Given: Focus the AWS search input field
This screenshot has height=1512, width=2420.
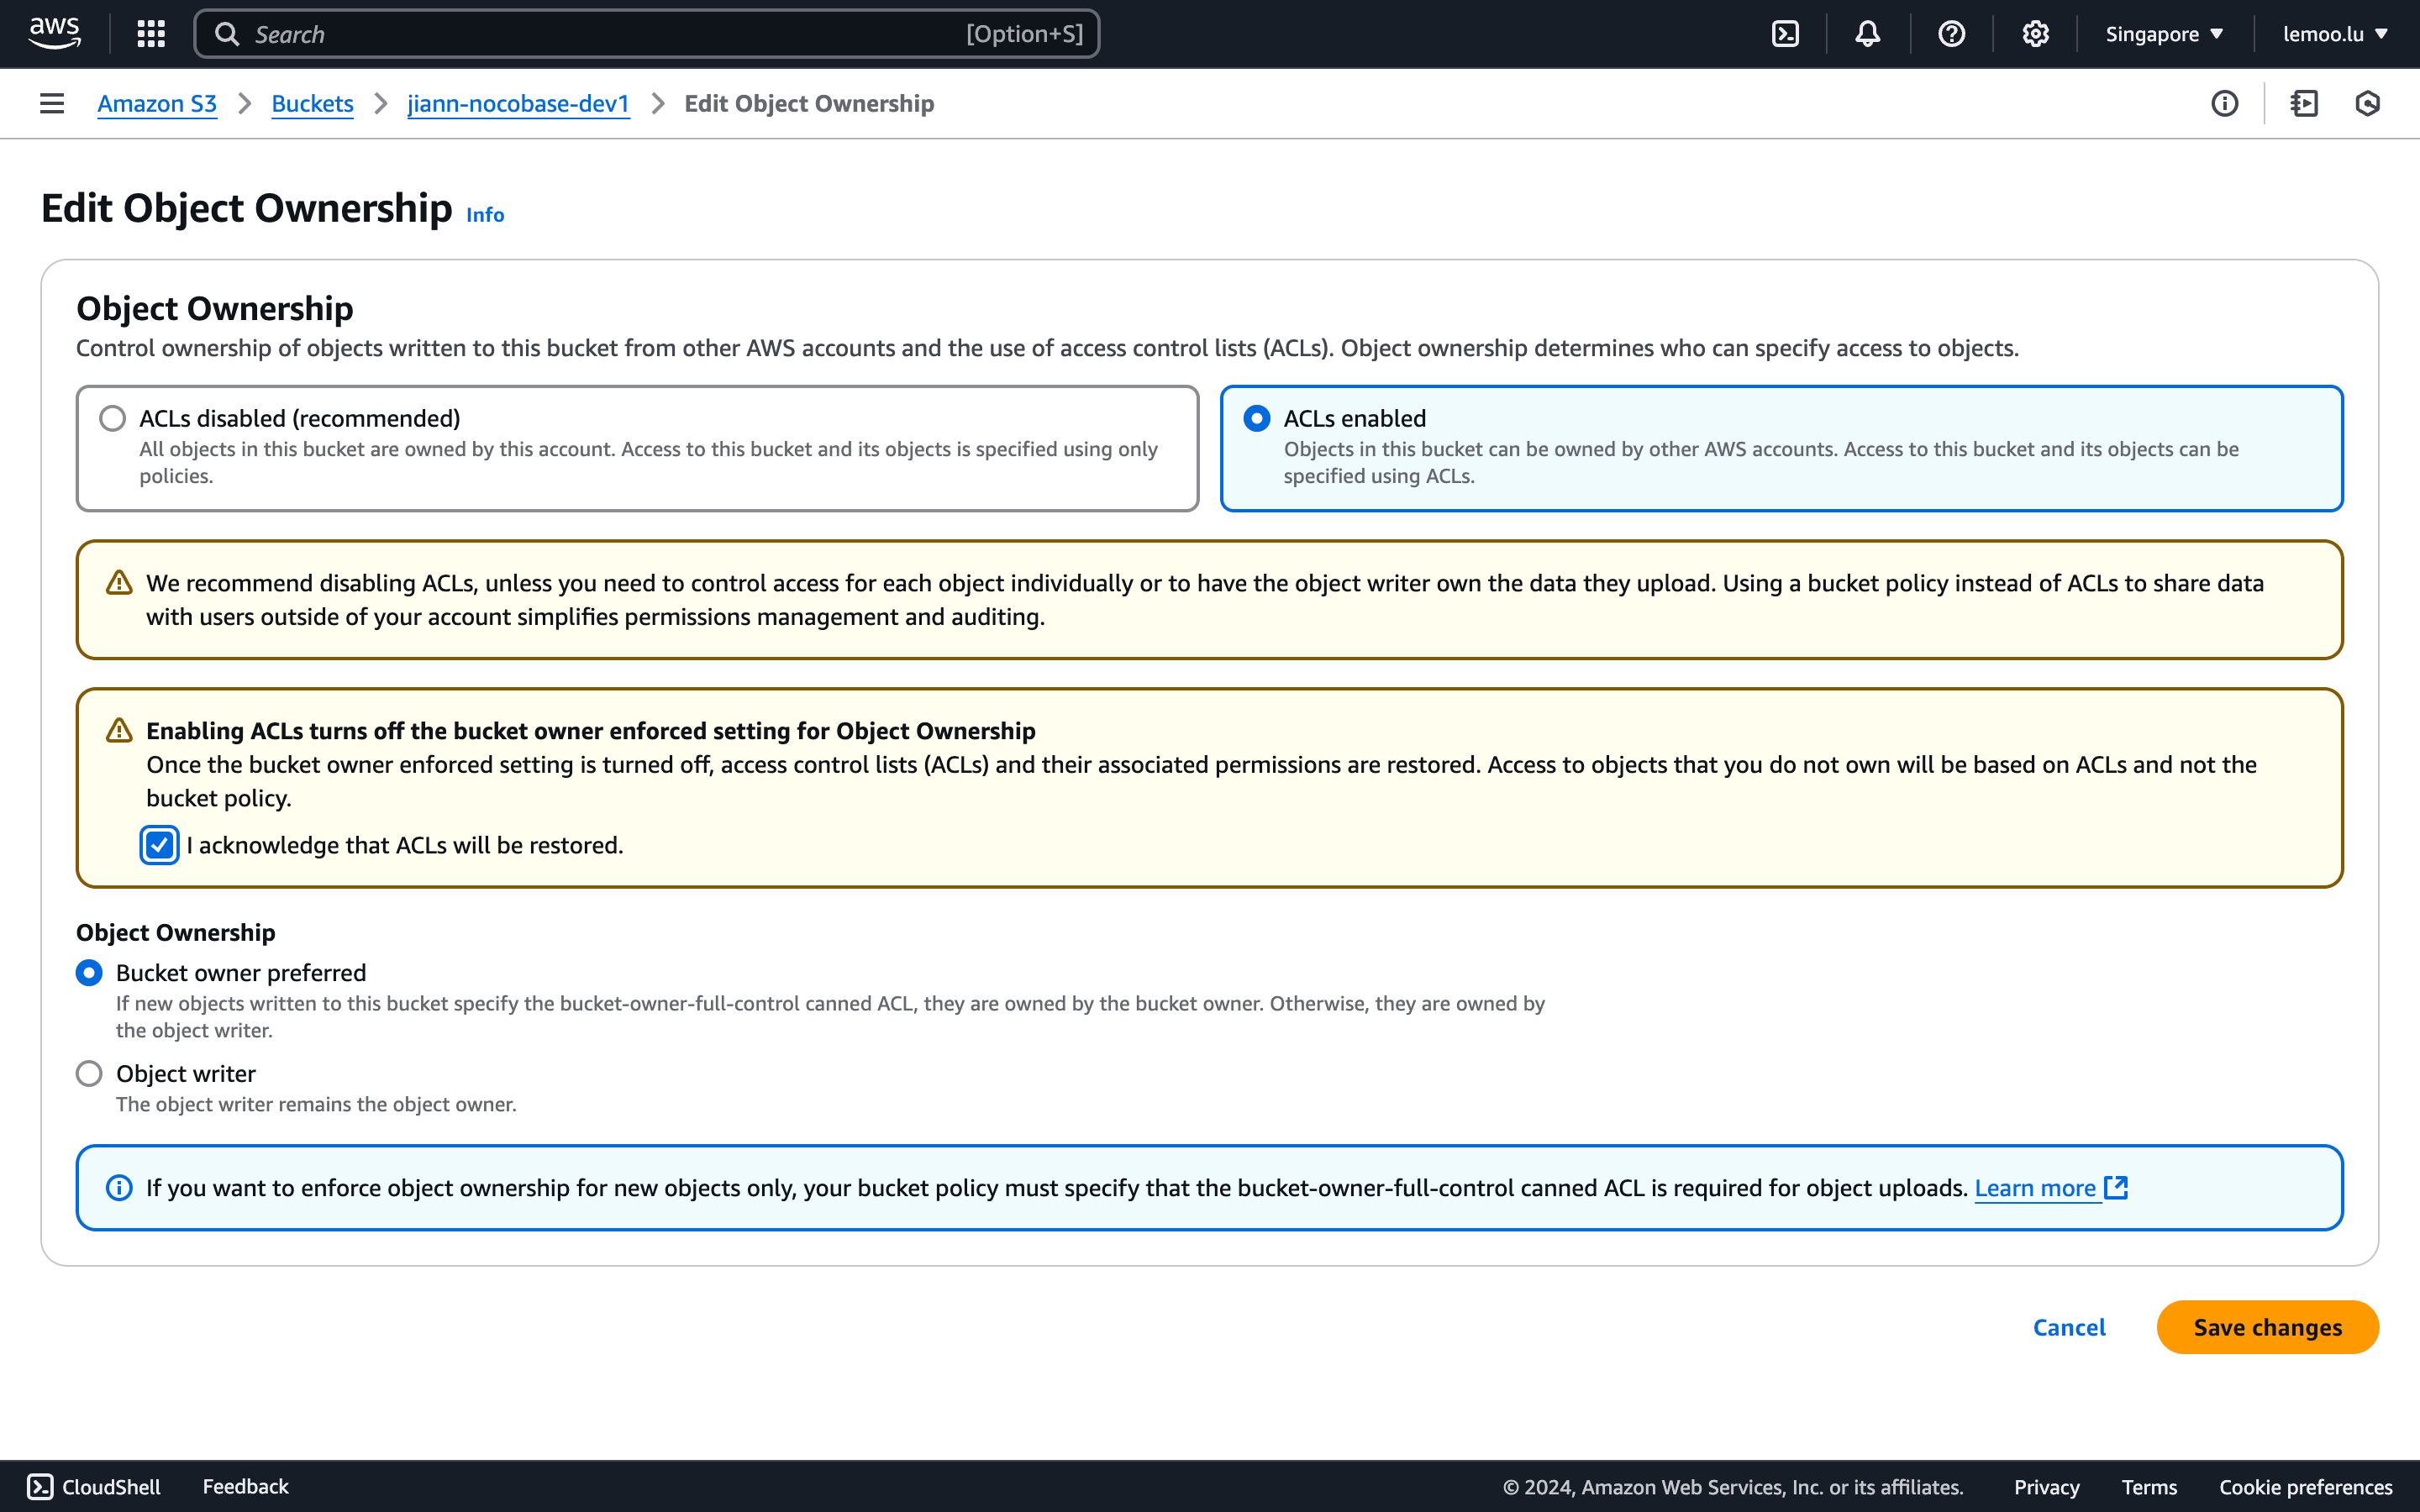Looking at the screenshot, I should coord(600,34).
